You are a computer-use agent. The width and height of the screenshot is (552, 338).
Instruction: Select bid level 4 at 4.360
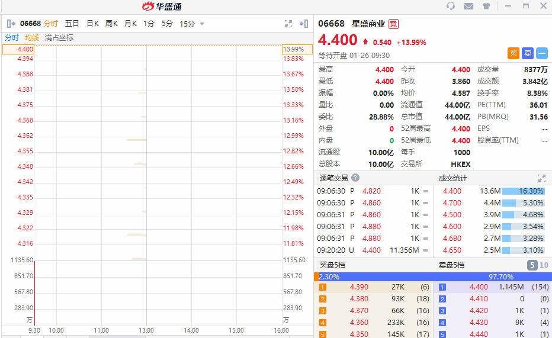click(374, 323)
